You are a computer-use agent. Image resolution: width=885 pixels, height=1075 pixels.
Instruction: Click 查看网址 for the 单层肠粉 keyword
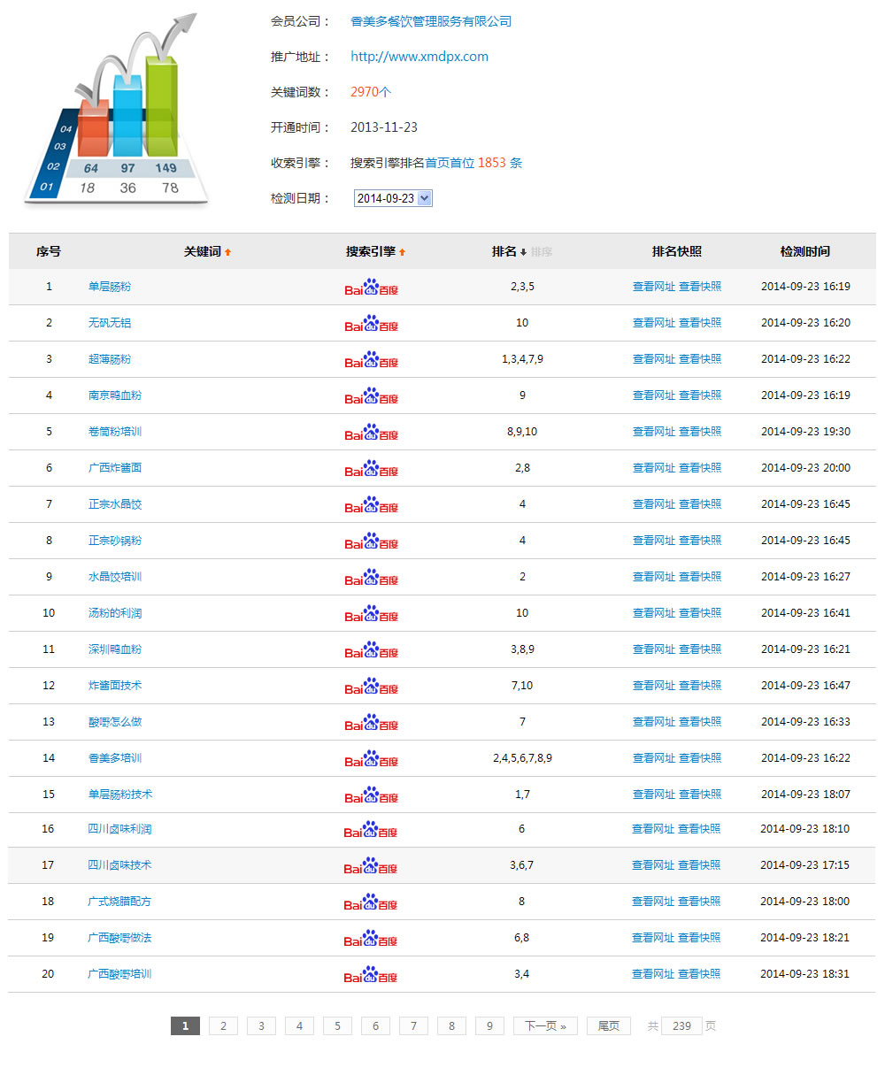tap(653, 287)
